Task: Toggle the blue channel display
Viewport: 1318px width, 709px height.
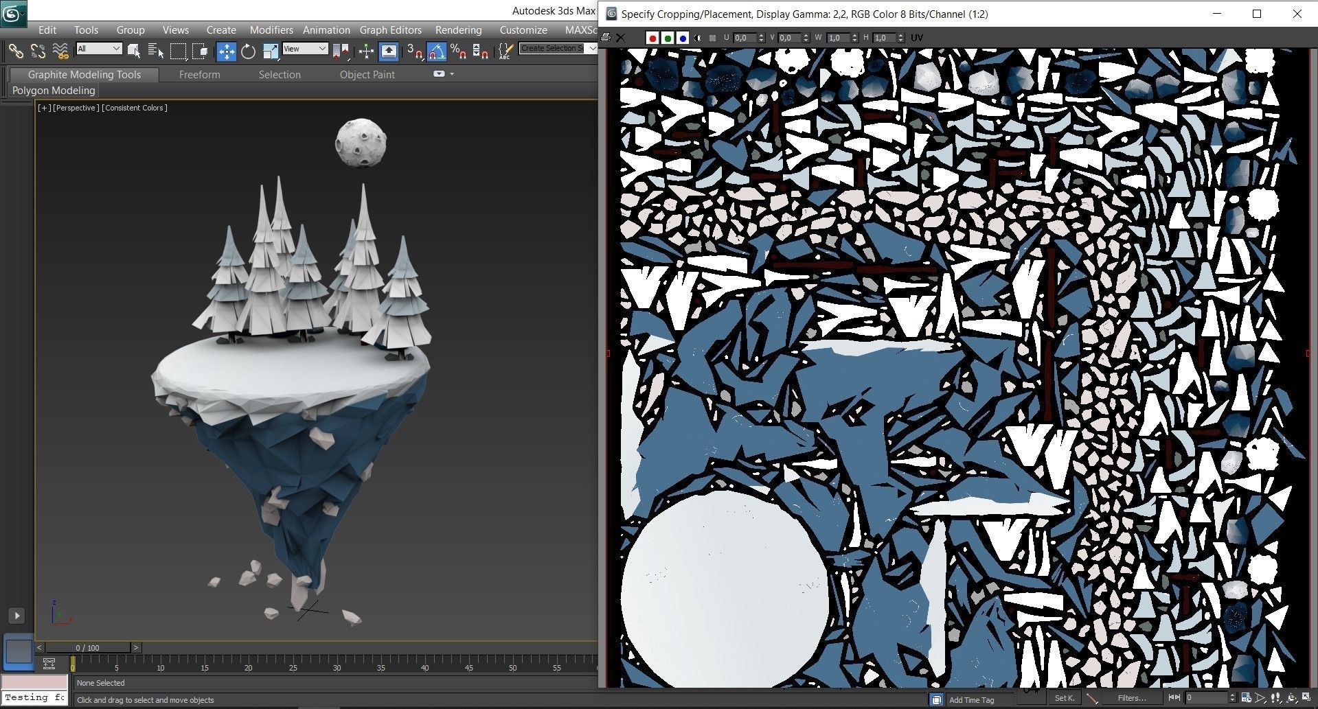Action: 683,38
